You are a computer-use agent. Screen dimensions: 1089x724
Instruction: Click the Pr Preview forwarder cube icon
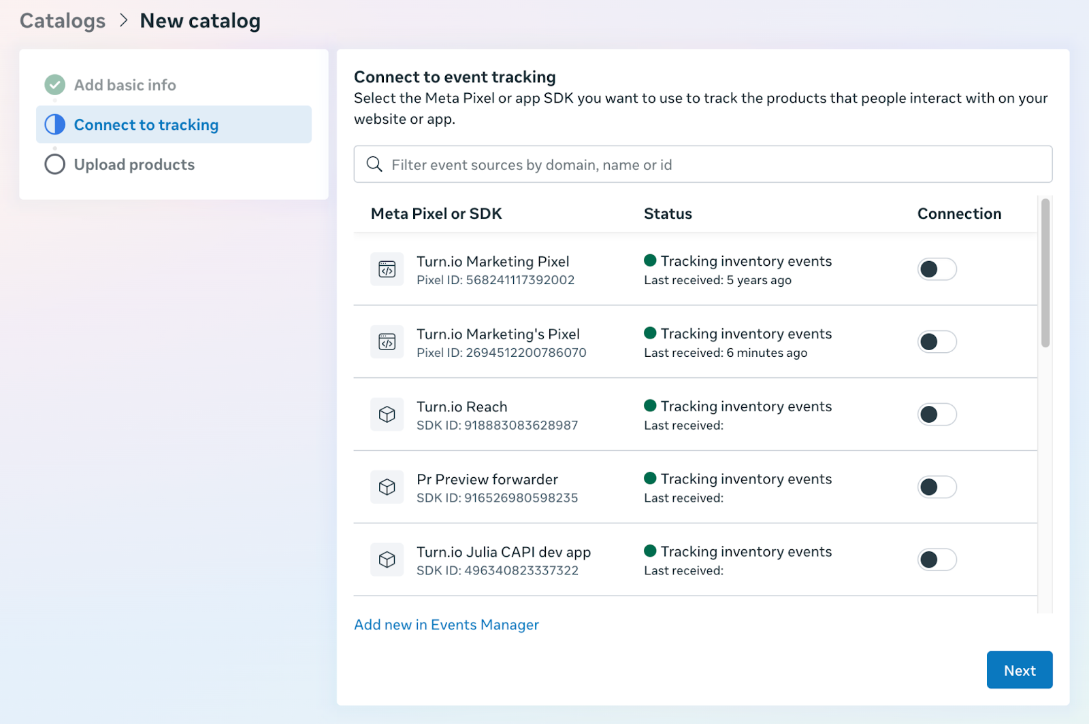tap(387, 487)
